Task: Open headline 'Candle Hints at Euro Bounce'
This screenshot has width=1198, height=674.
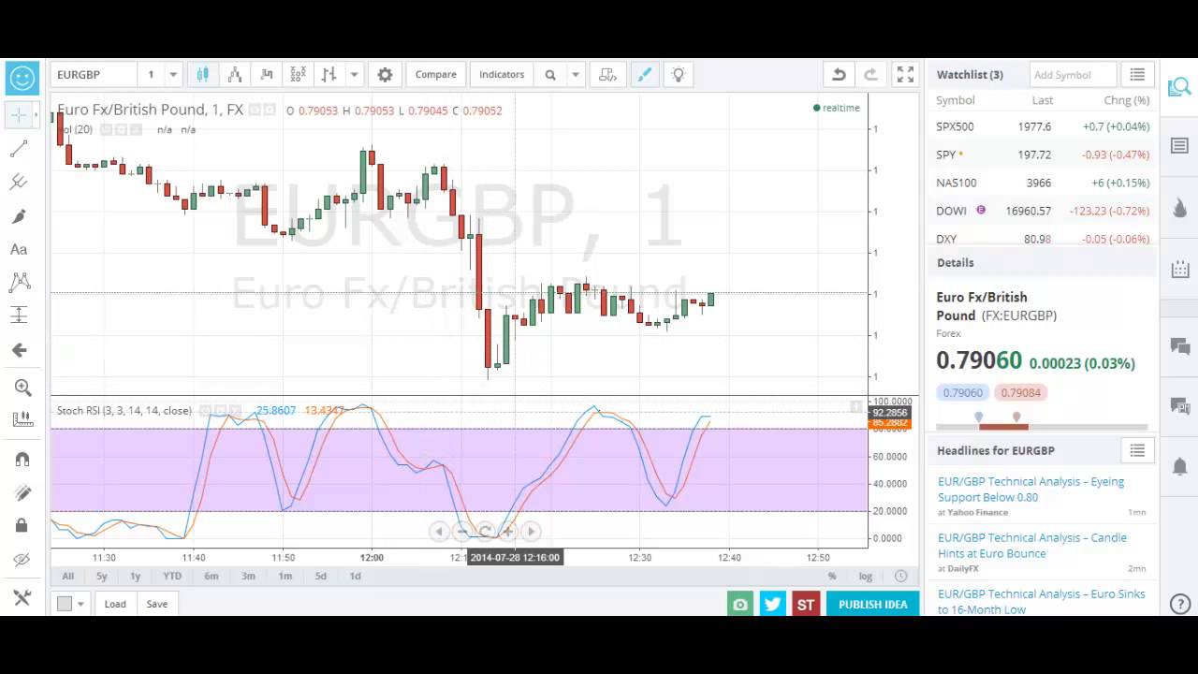Action: tap(1032, 546)
